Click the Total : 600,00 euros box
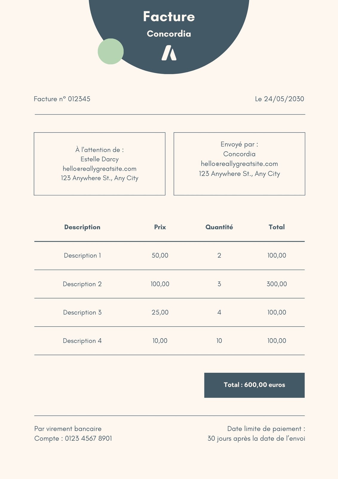The width and height of the screenshot is (338, 479). tap(254, 385)
